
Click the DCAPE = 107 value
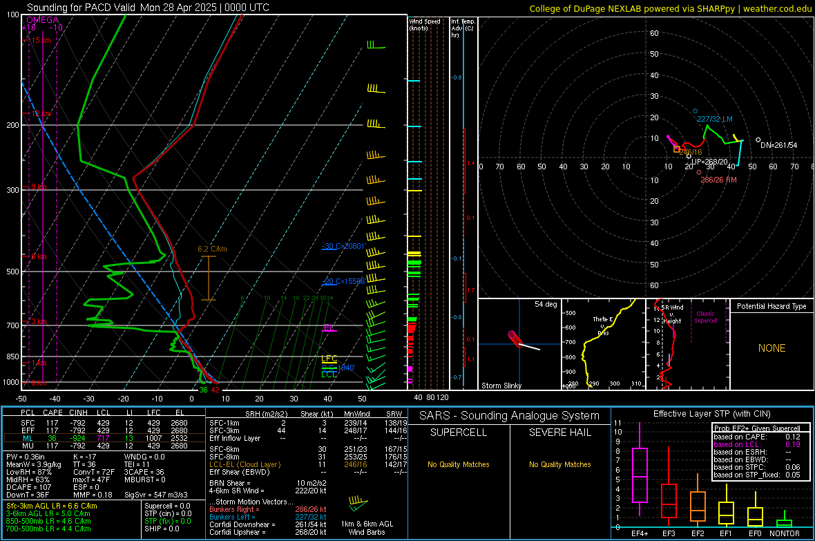28,487
